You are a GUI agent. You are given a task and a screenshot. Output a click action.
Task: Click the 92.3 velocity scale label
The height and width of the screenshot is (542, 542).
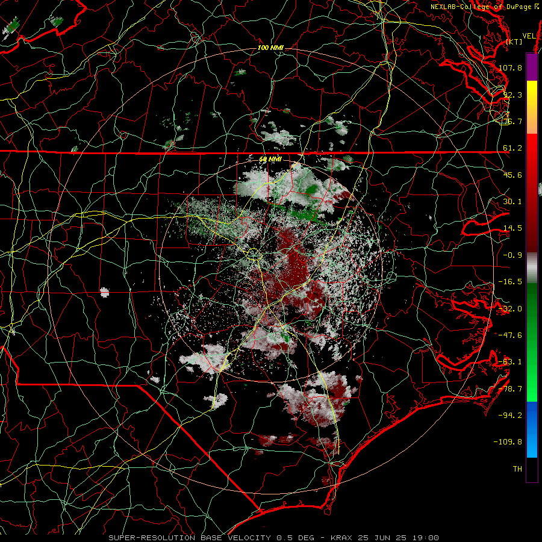(512, 95)
